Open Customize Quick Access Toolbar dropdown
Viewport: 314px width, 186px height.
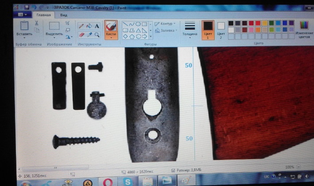48,8
